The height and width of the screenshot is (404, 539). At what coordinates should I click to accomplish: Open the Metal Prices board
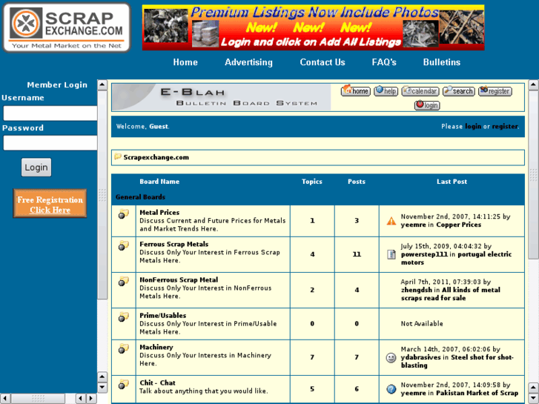point(159,213)
